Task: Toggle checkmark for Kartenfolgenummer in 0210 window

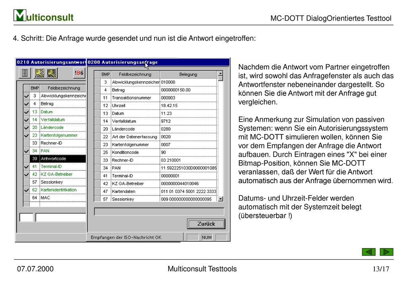Action: click(x=26, y=135)
